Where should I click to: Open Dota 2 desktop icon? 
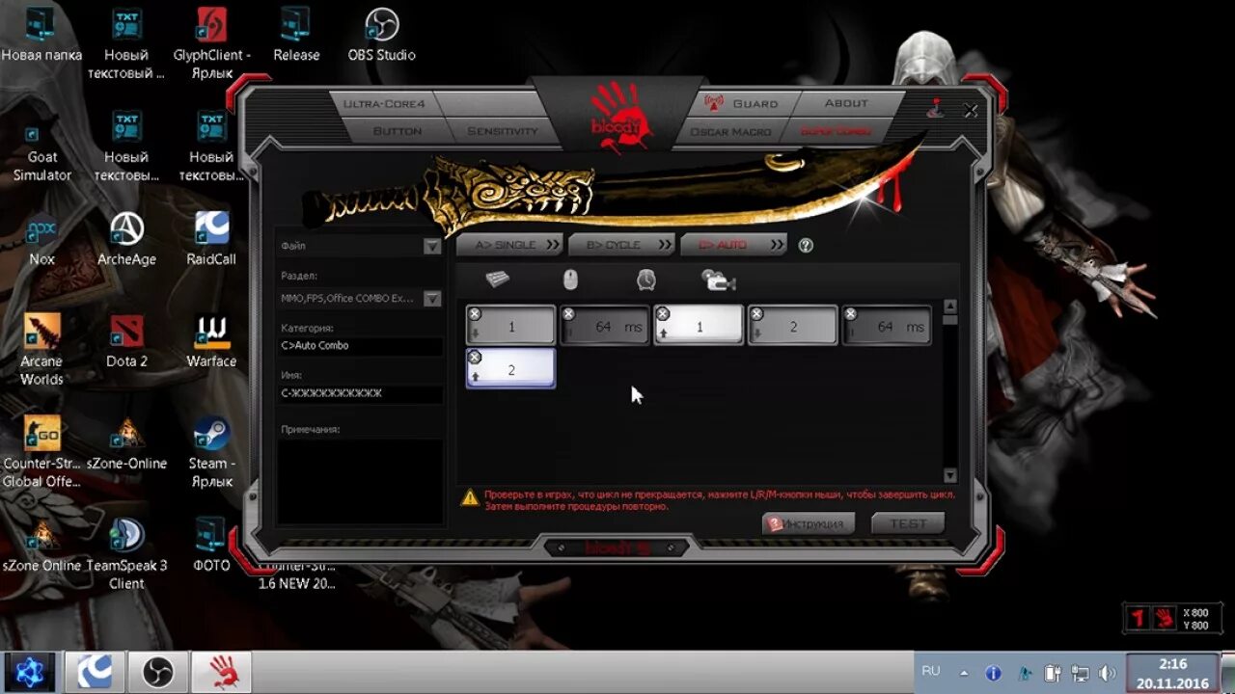coord(126,341)
